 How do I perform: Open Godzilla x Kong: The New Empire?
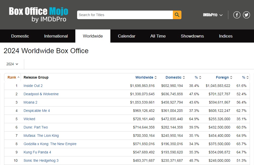pos(50,144)
